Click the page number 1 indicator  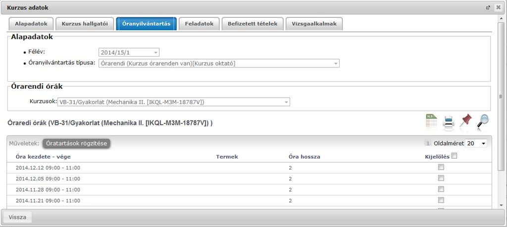tap(428, 143)
